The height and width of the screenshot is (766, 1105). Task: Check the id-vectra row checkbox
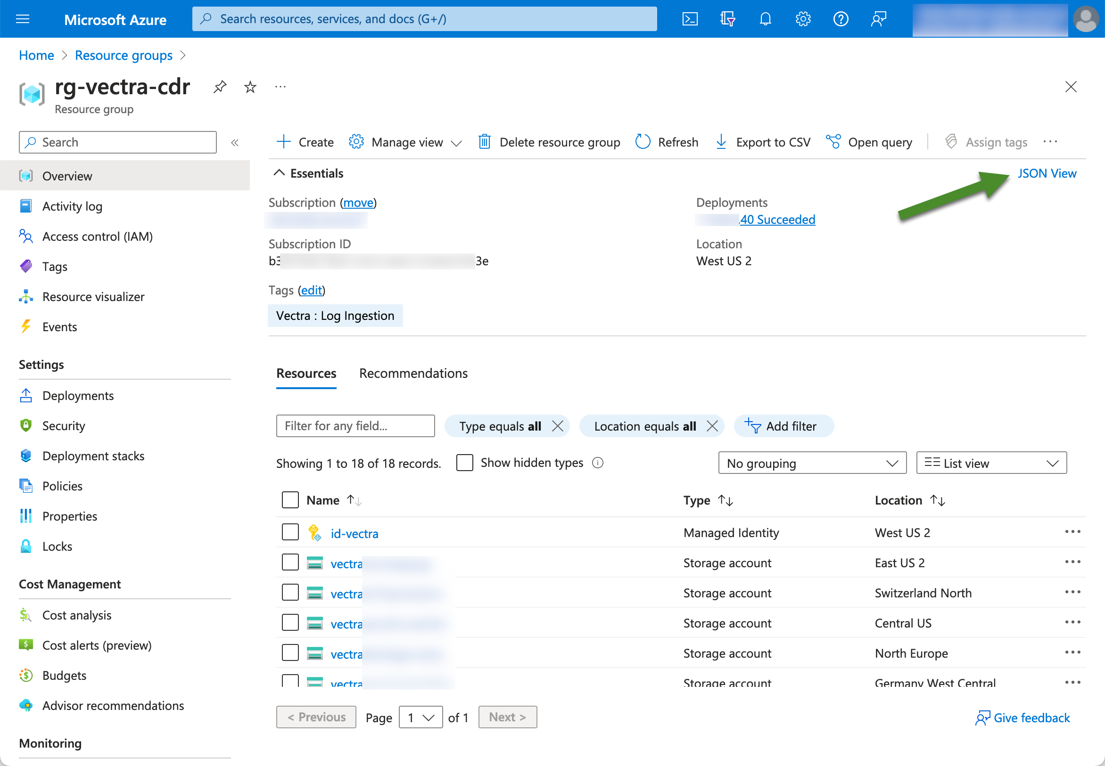(290, 532)
